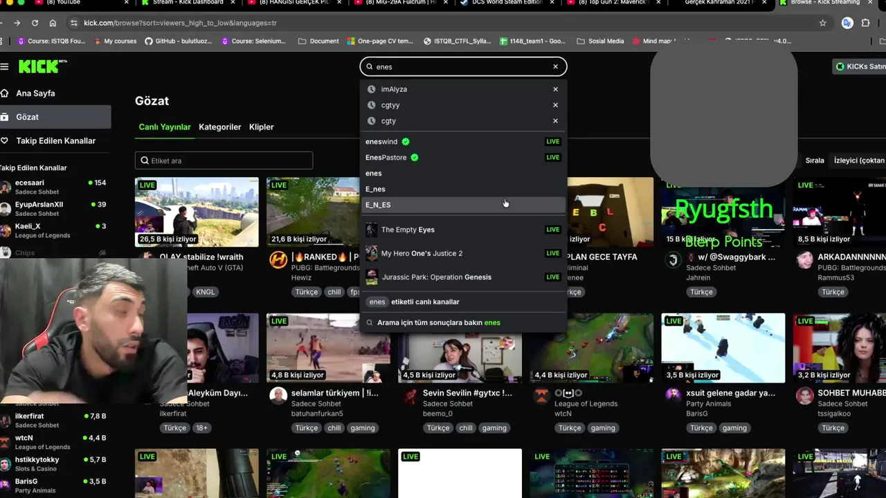Open wtcN followed channel
Viewport: 886px width, 498px height.
54,442
